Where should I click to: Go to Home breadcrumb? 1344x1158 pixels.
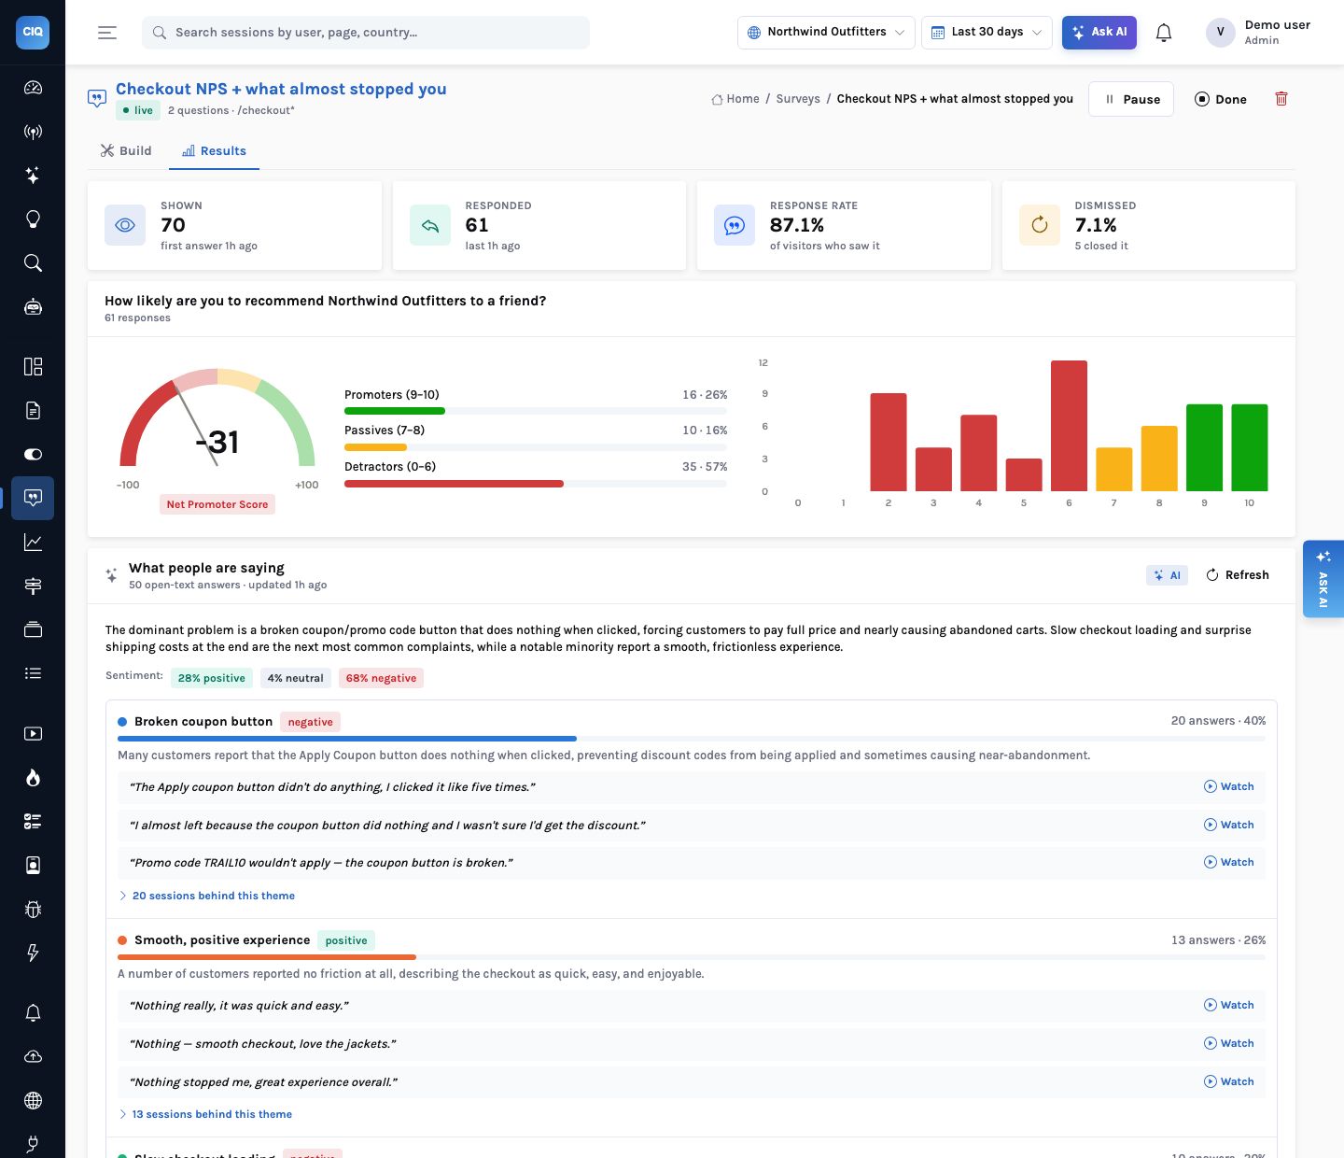point(735,99)
